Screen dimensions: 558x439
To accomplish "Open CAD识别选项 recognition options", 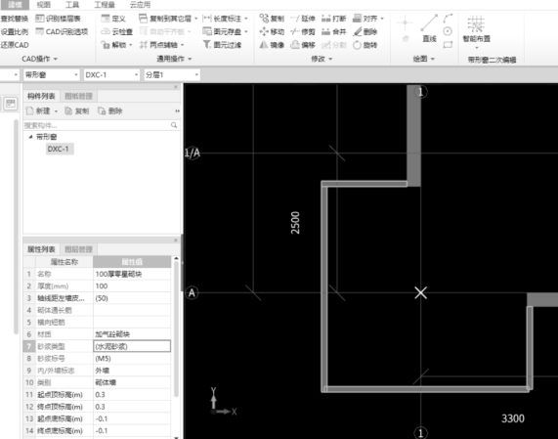I will click(62, 31).
